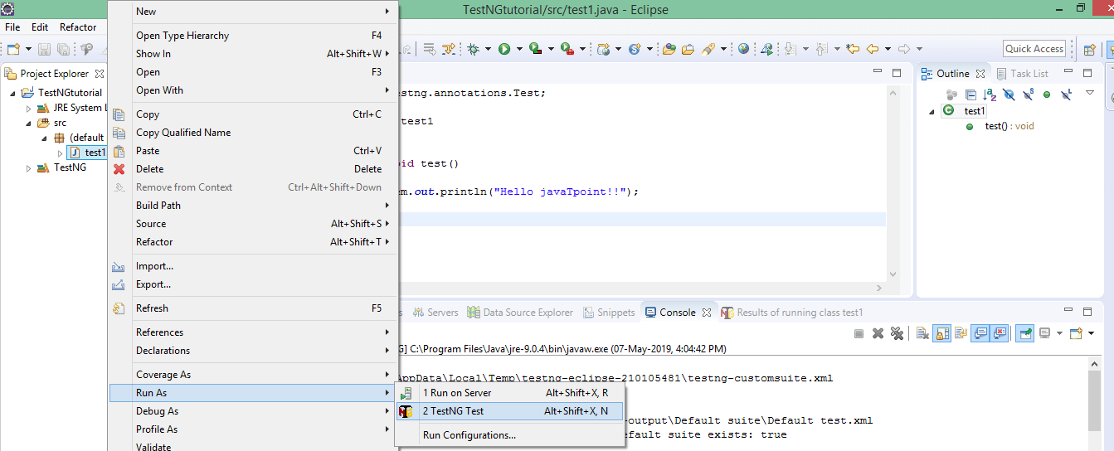Click the Last Edit Location arrow icon

pos(853,49)
